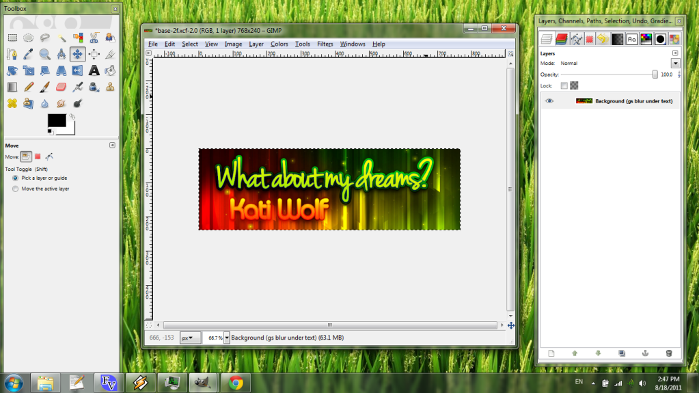This screenshot has width=699, height=393.
Task: Select the Foreground Select tool
Action: click(x=110, y=38)
